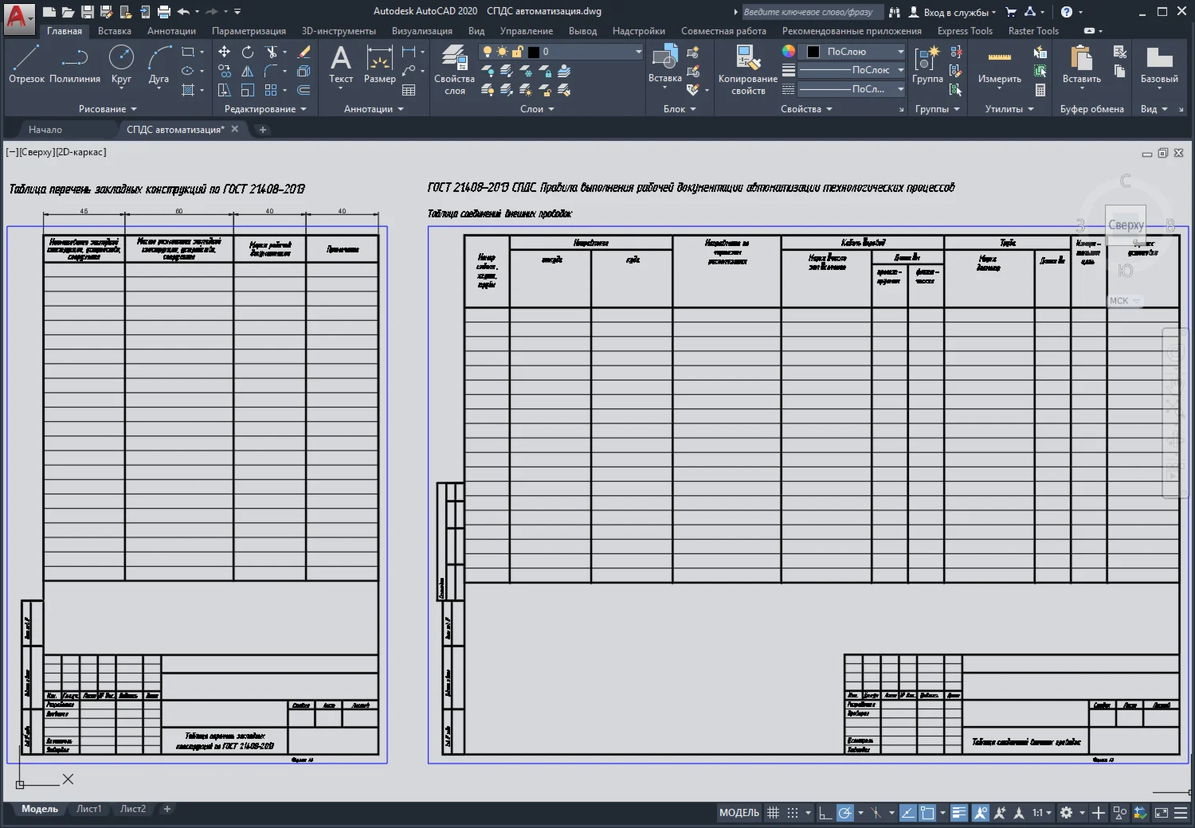Click object color wheel icon in Свойства
Screen dimensions: 1195x828
788,51
